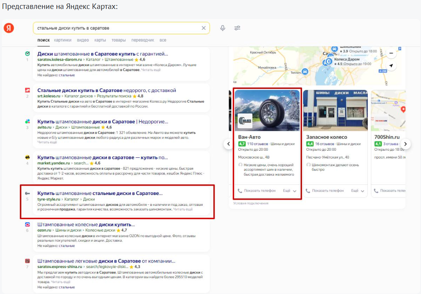421x294 pixels.
Task: Click the map pin near Теплич
Action: [x=305, y=71]
